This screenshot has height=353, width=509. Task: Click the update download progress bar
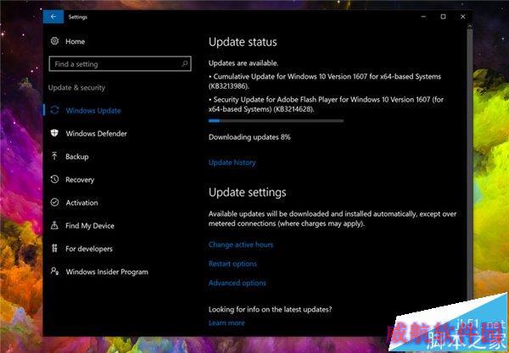tap(276, 121)
